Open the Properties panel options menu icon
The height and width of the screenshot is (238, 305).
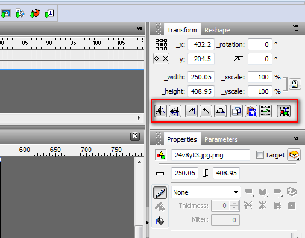[x=296, y=137]
